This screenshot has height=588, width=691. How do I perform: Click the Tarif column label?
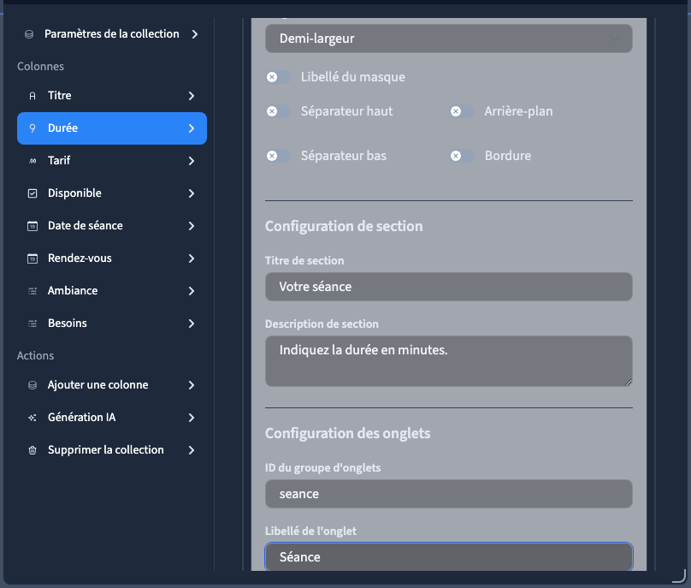click(x=59, y=161)
